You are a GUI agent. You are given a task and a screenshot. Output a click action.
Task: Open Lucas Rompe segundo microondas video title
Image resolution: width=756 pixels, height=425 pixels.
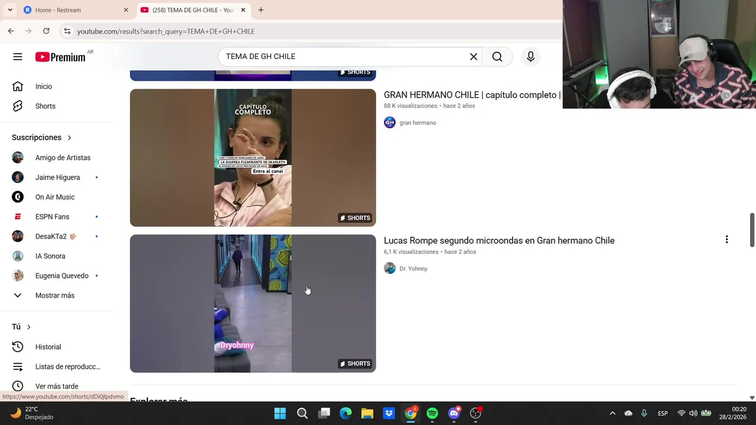pos(499,240)
